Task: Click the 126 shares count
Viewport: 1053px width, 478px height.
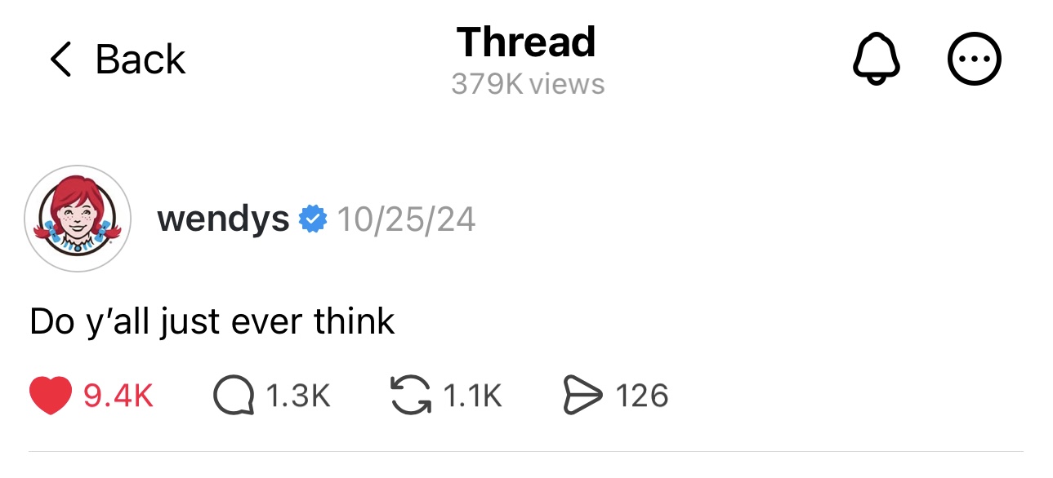Action: (641, 396)
